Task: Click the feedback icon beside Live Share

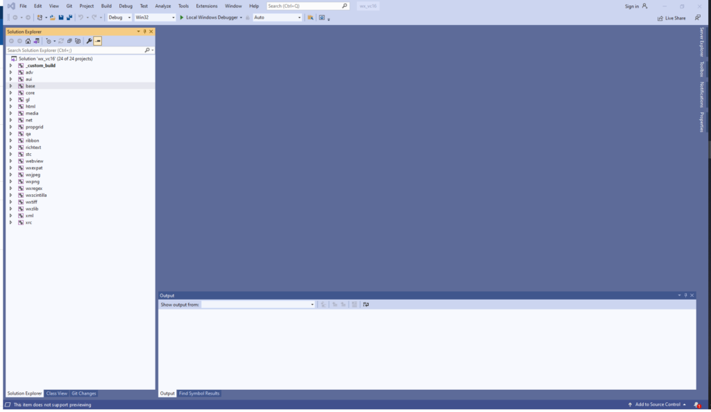Action: pyautogui.click(x=698, y=17)
